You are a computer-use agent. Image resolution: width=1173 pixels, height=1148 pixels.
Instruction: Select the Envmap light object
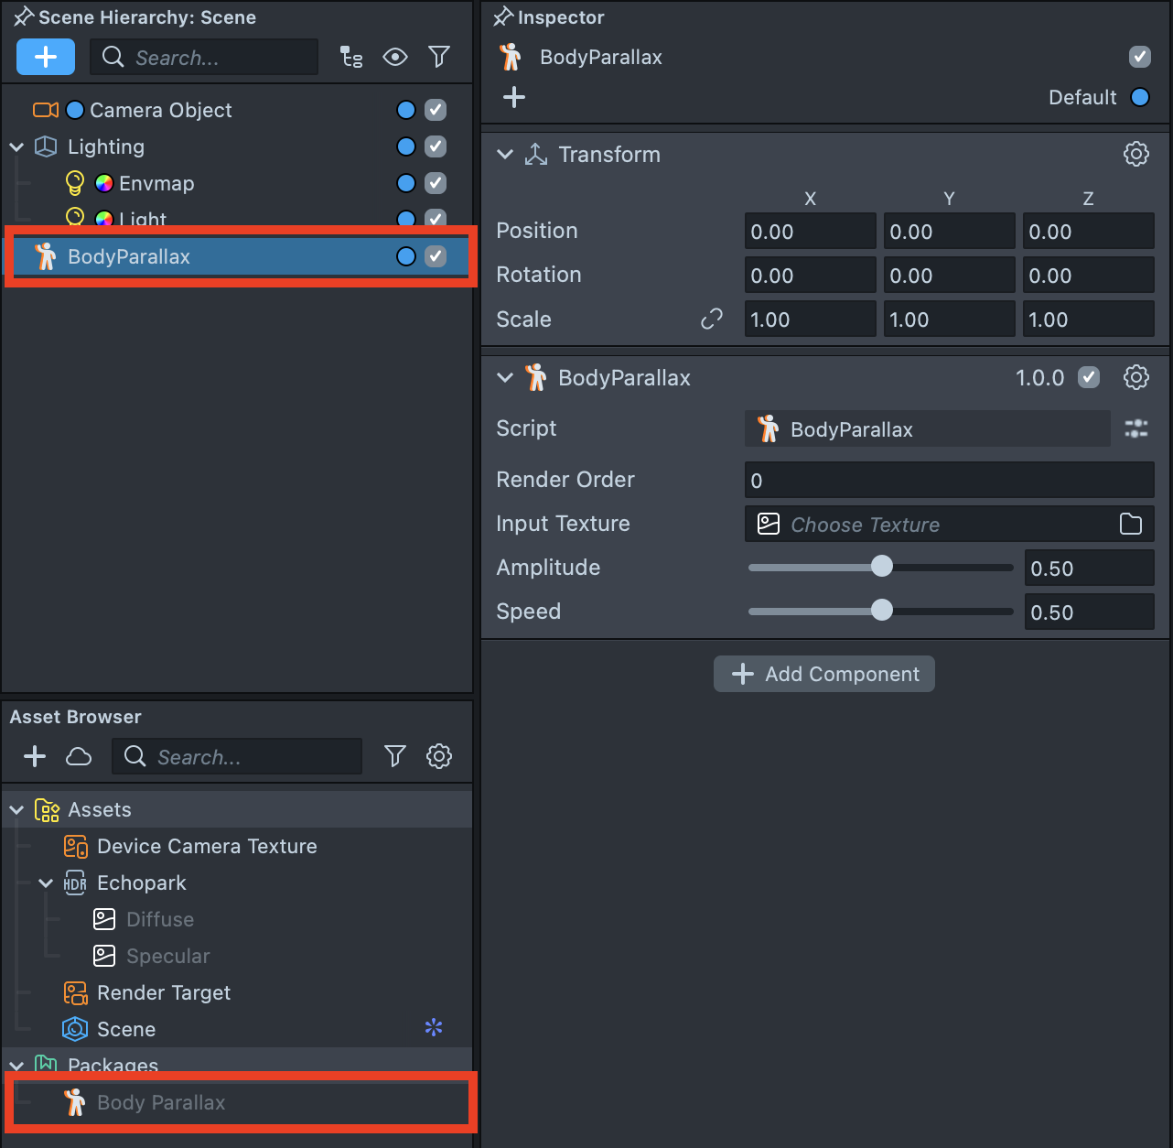(236, 183)
